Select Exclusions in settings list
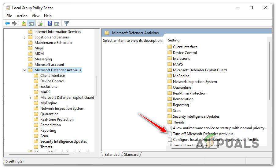276x168 pixels. (x=181, y=59)
